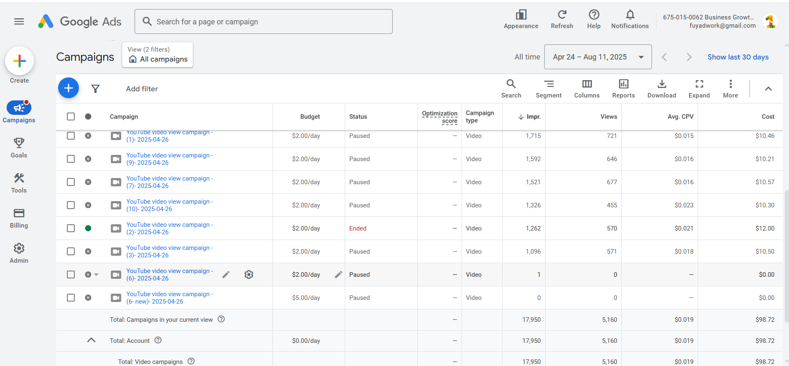
Task: Click the search for page or campaign field
Action: tap(263, 21)
